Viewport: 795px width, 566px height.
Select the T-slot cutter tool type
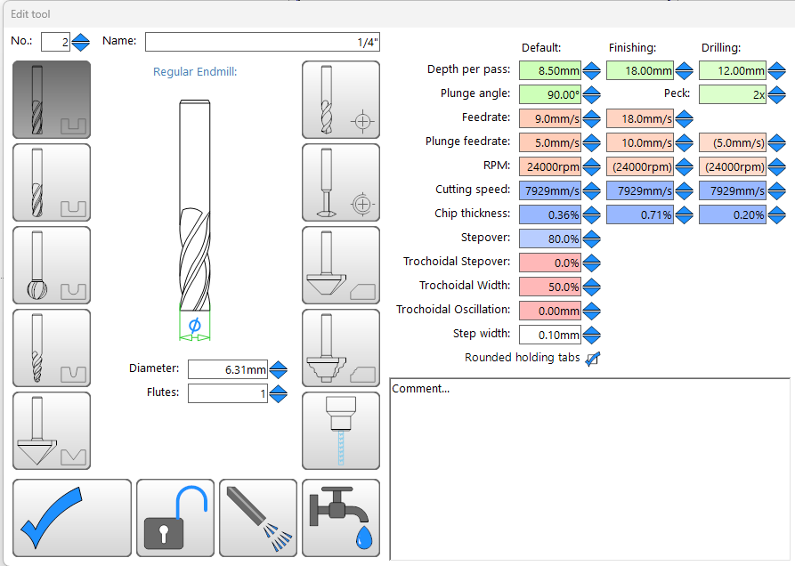click(340, 182)
